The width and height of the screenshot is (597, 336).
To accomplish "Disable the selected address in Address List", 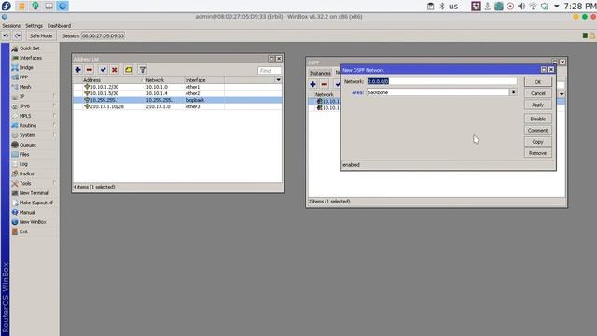I will click(x=114, y=70).
